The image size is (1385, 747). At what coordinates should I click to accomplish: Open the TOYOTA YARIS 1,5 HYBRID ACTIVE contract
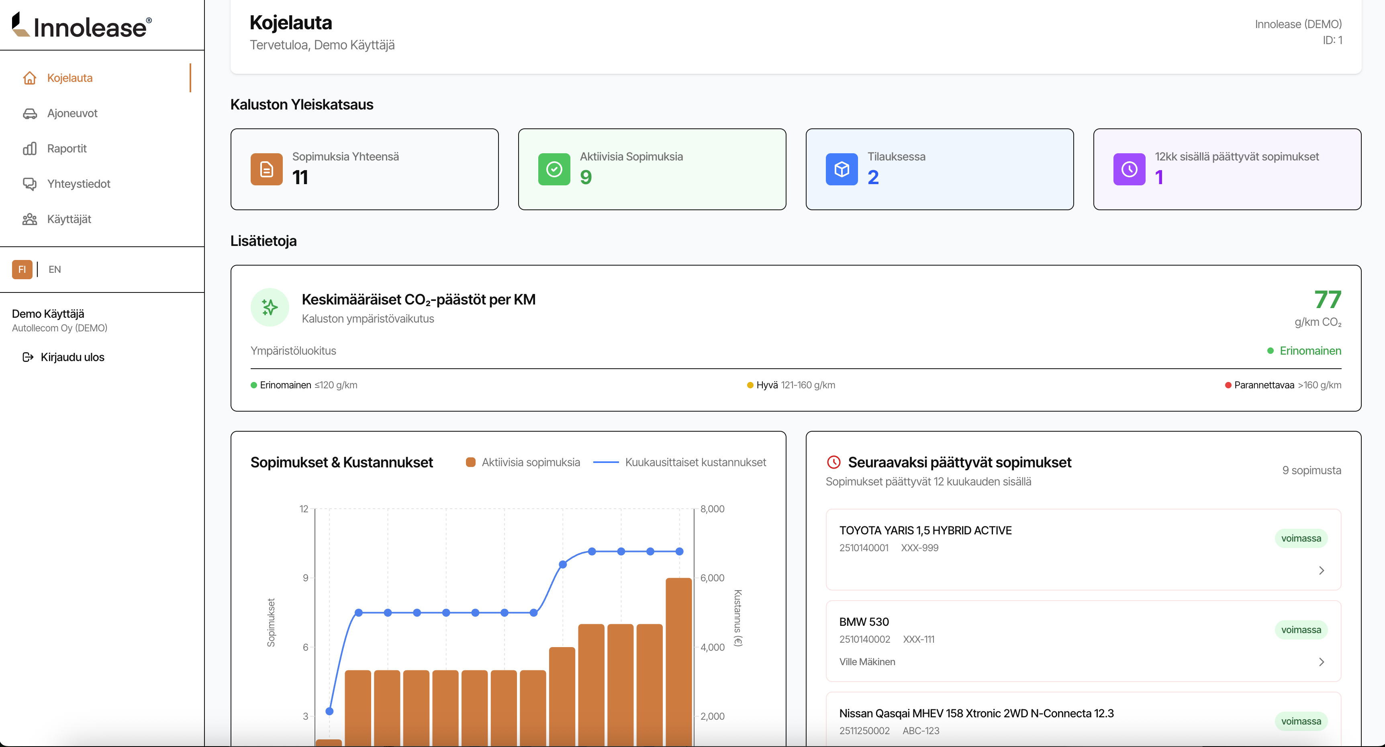[1083, 549]
